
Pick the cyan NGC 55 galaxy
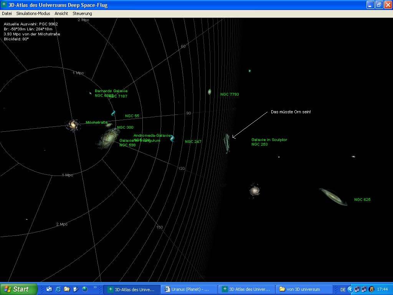pyautogui.click(x=113, y=113)
